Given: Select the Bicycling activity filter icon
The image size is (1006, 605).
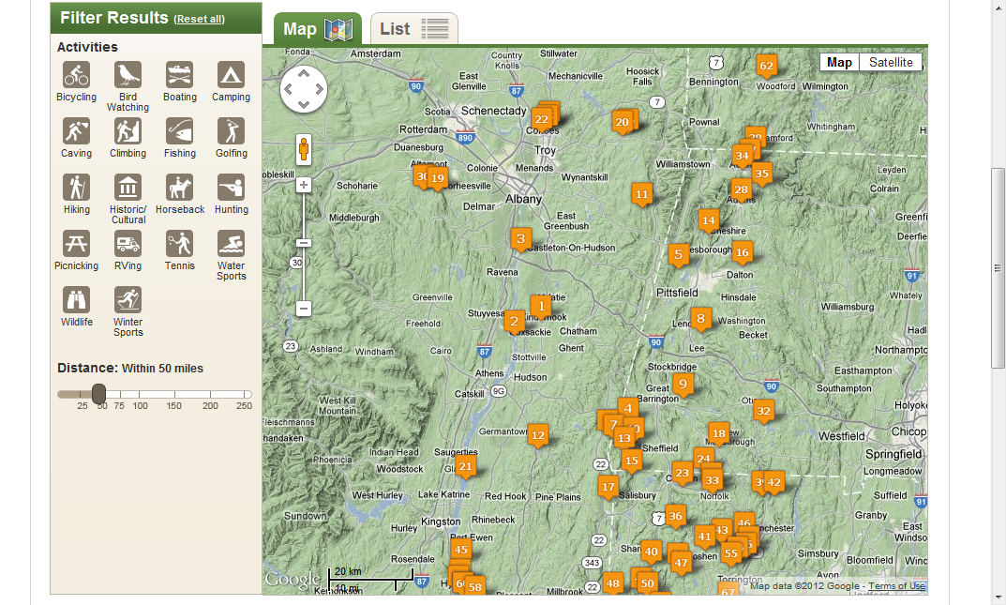Looking at the screenshot, I should [x=76, y=75].
